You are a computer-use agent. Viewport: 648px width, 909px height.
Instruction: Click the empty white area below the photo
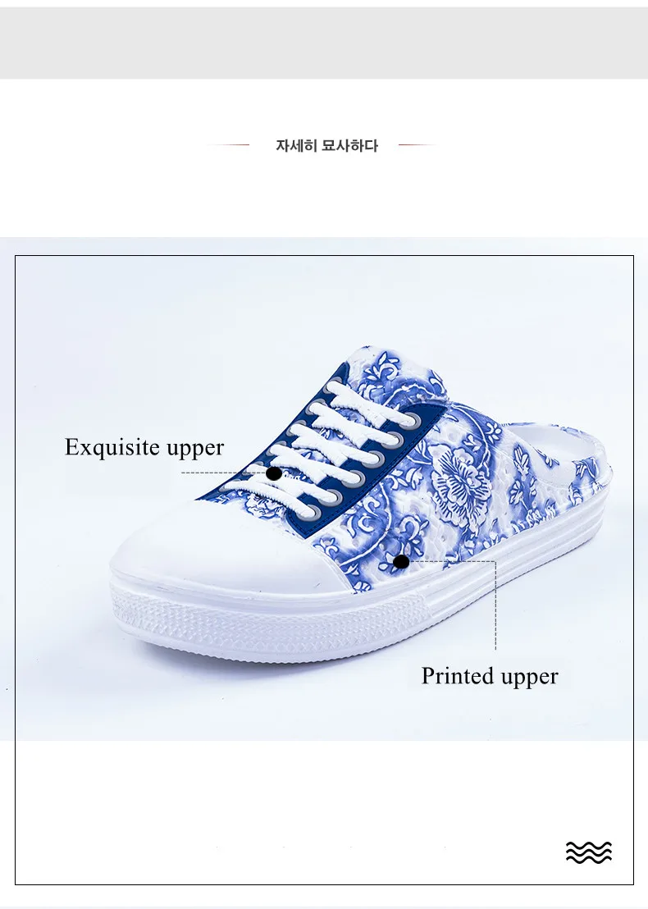click(324, 811)
